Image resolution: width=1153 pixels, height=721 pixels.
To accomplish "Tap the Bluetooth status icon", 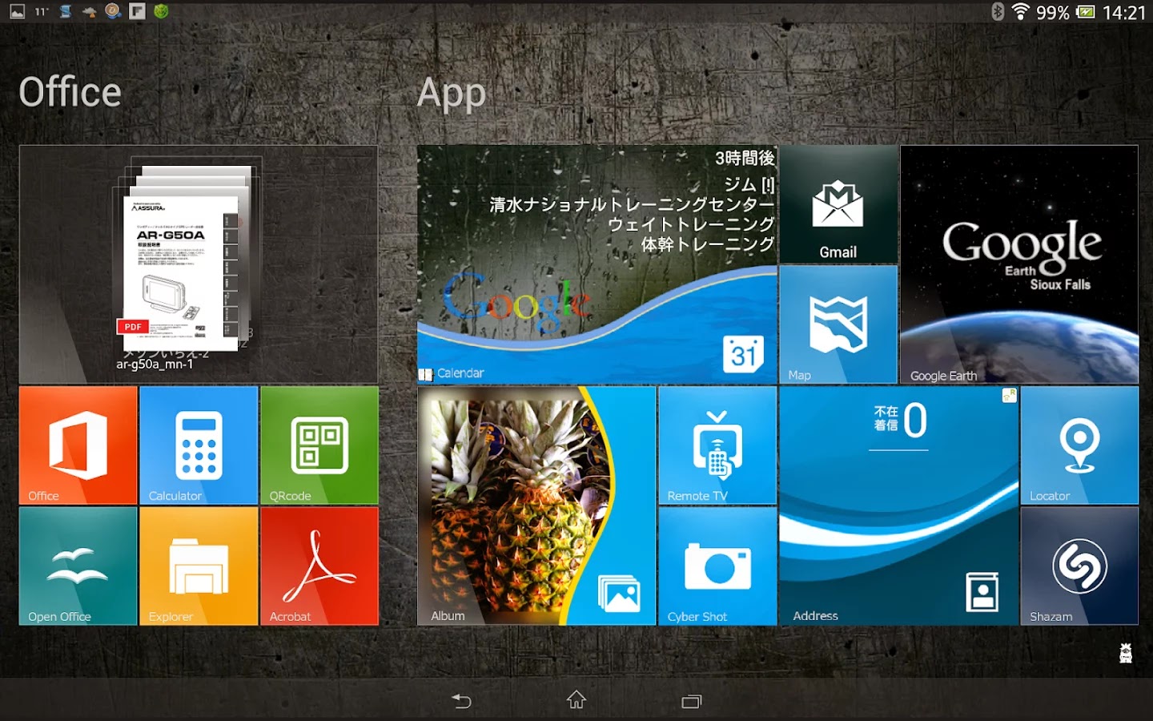I will tap(998, 11).
